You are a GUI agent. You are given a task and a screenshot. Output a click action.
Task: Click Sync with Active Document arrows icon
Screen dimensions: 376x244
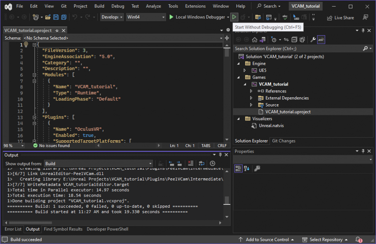pyautogui.click(x=286, y=40)
